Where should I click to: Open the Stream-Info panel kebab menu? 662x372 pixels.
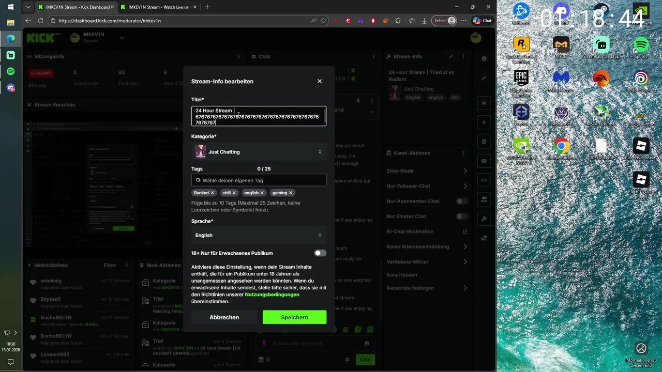tap(463, 56)
